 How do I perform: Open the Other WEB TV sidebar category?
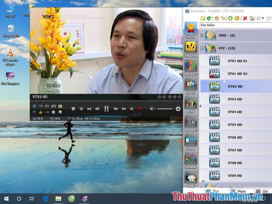[190, 179]
